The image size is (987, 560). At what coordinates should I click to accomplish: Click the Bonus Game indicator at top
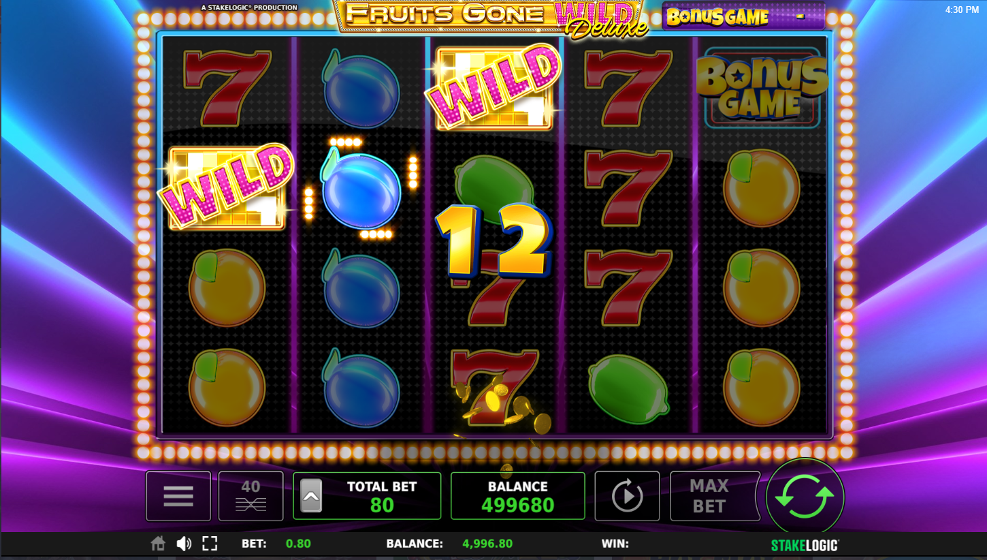(743, 16)
